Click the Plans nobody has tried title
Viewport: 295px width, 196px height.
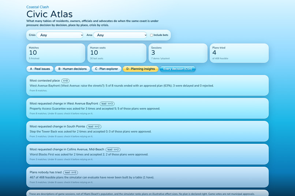point(45,172)
